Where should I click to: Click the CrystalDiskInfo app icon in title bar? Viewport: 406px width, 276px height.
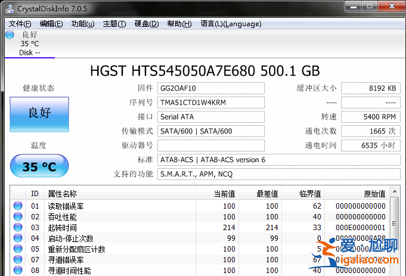[10, 8]
